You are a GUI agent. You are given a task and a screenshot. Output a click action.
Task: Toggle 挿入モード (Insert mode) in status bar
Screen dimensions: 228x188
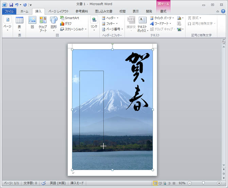(78, 183)
